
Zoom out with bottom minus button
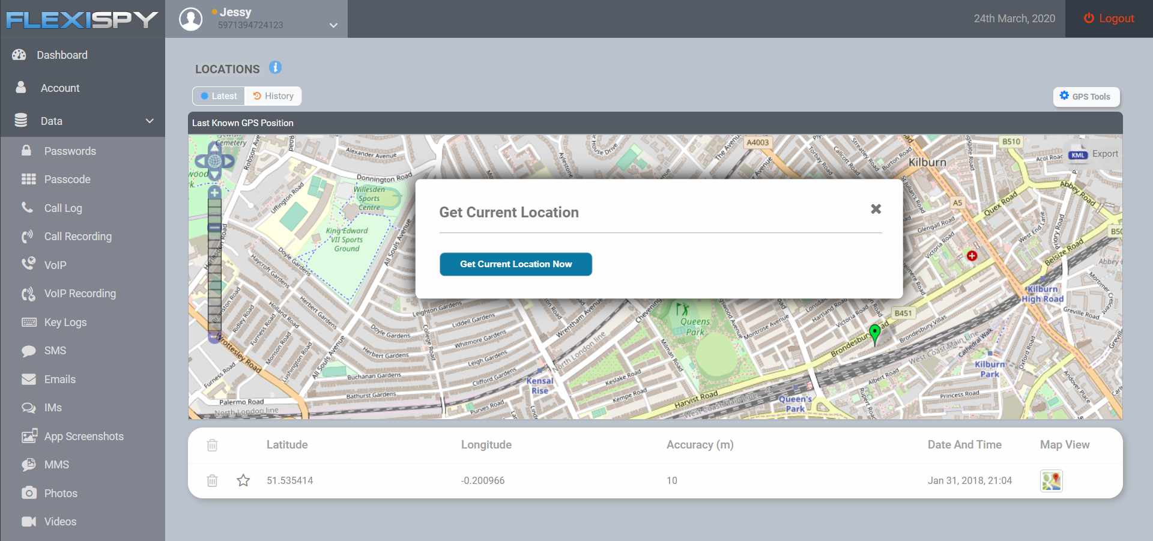[214, 337]
